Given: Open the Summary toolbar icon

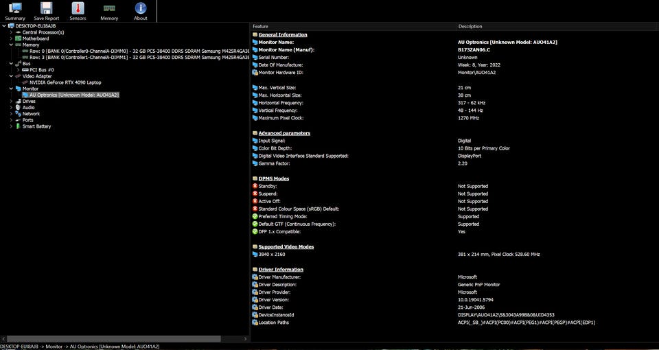Looking at the screenshot, I should 15,8.
